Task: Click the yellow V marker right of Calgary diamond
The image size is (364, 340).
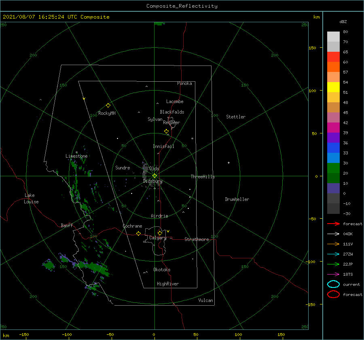Action: (168, 231)
